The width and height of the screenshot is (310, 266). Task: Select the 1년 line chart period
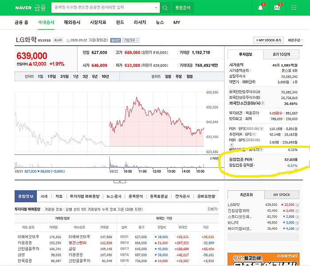(x=76, y=77)
